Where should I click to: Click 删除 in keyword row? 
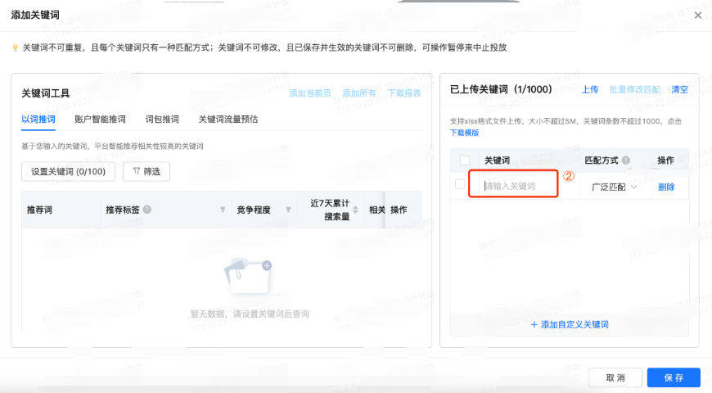click(x=666, y=187)
